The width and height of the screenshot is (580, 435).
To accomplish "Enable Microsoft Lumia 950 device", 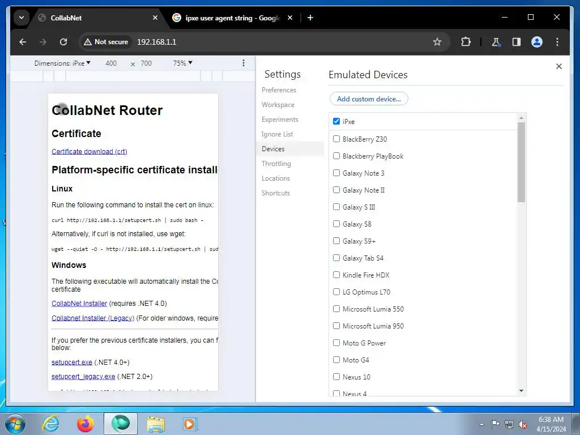I will tap(336, 326).
